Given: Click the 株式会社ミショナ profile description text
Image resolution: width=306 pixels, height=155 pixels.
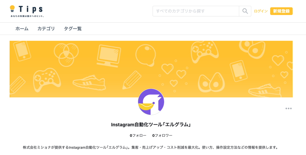Looking at the screenshot, I should [151, 148].
